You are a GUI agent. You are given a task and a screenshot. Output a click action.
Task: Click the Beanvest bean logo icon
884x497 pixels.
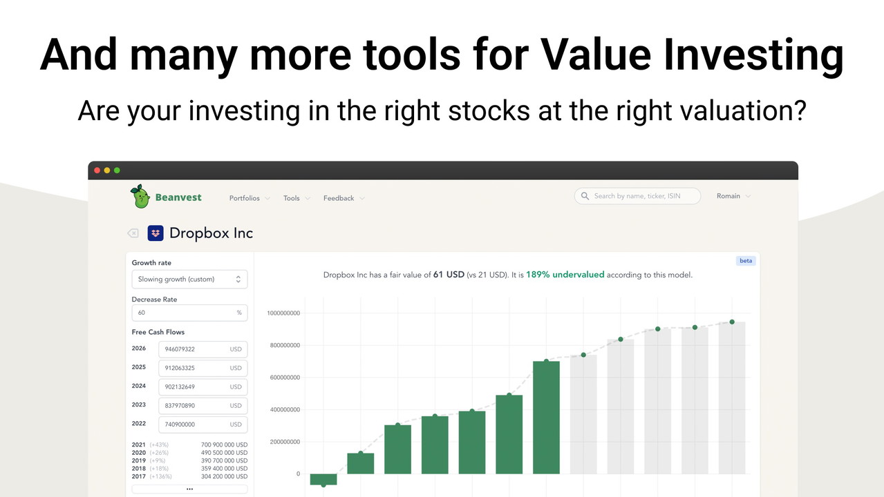pos(140,197)
